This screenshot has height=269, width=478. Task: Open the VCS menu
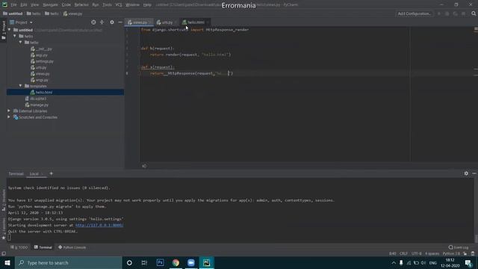click(119, 5)
